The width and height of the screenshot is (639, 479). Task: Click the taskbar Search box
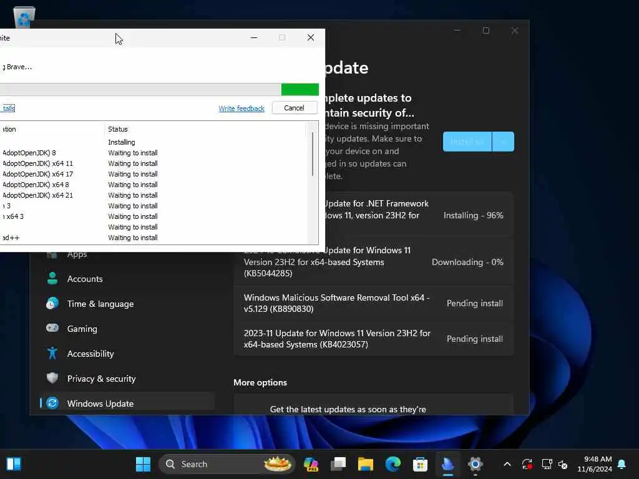(227, 464)
